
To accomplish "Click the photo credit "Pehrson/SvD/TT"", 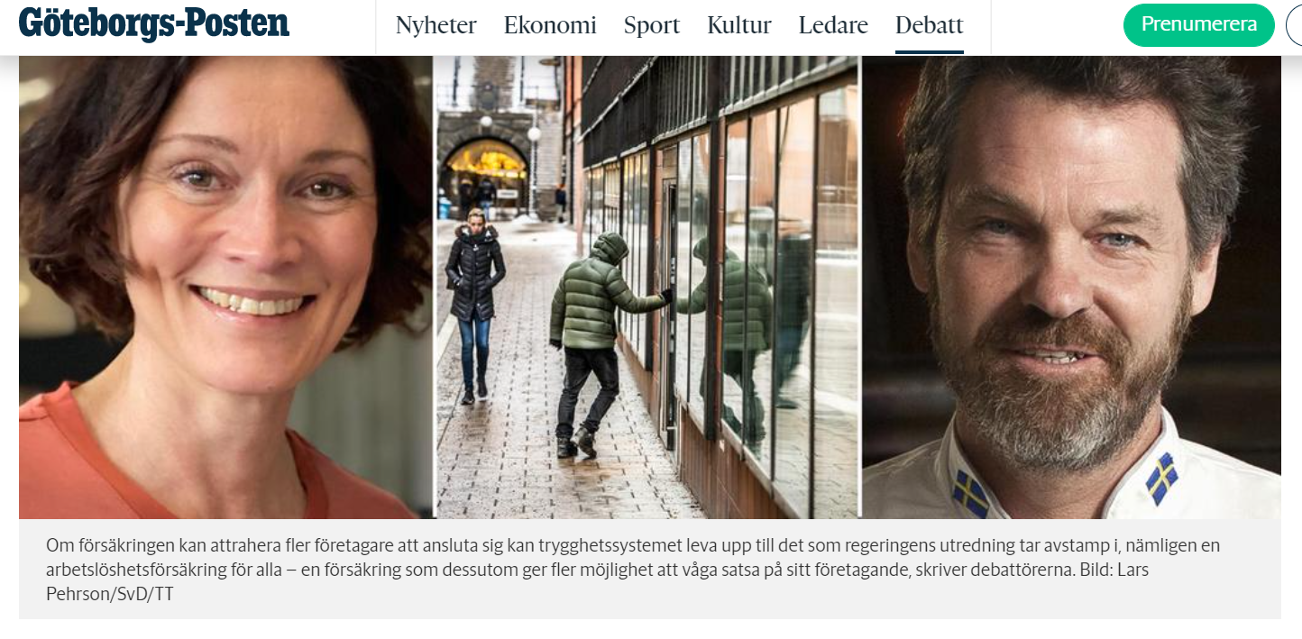I will [109, 594].
